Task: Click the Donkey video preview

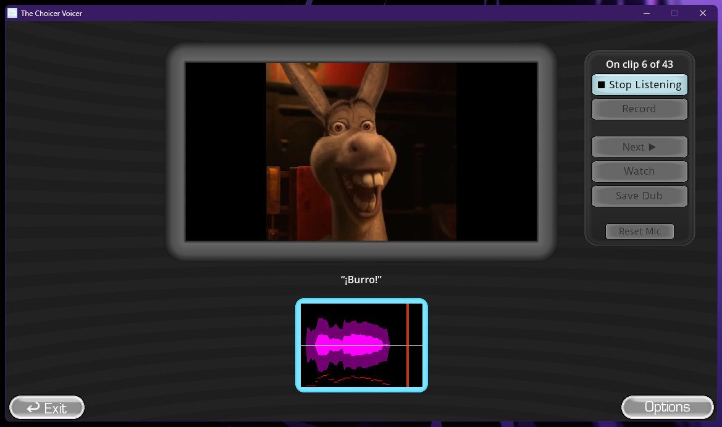Action: (x=361, y=152)
